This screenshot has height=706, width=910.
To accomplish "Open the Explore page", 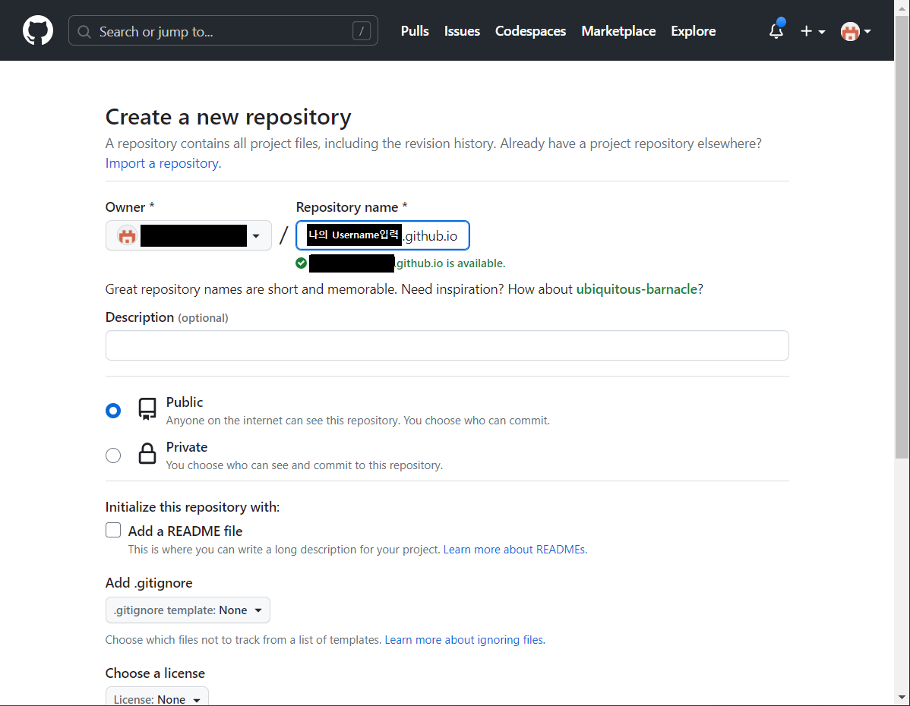I will click(693, 31).
